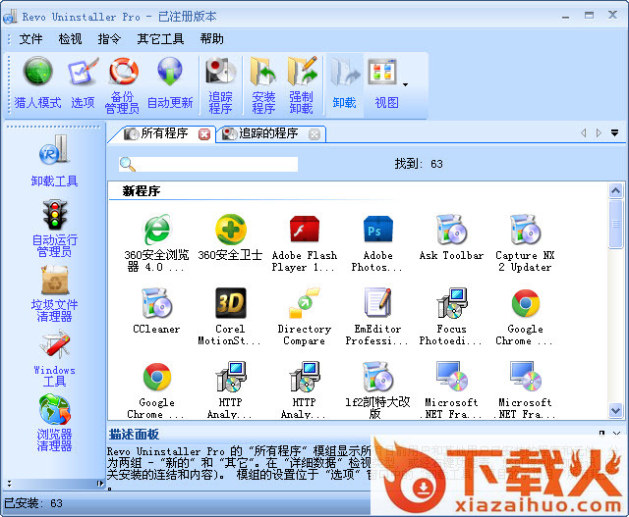The image size is (629, 517).
Task: Open the tab list dropdown arrow
Action: pyautogui.click(x=614, y=133)
